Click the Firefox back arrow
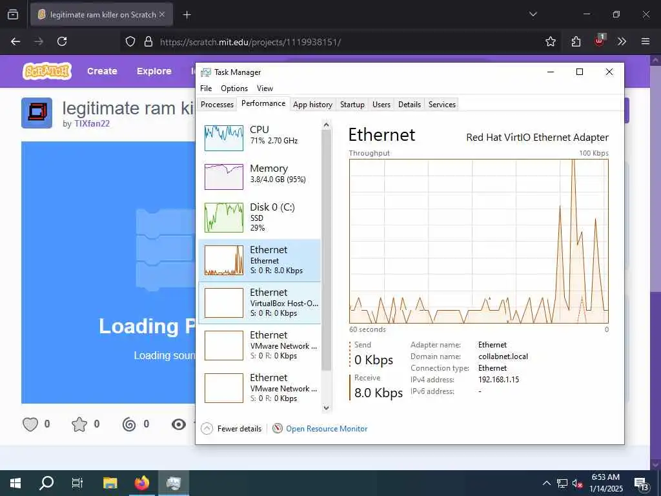This screenshot has width=661, height=496. [x=15, y=41]
